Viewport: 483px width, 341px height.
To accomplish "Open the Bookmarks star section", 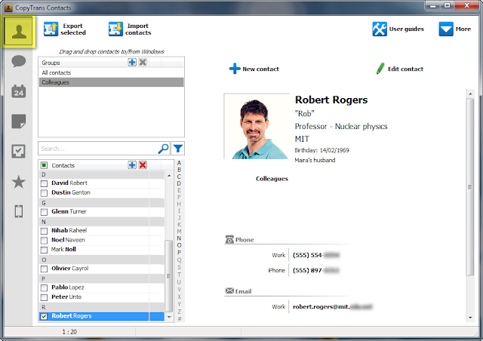I will point(18,182).
